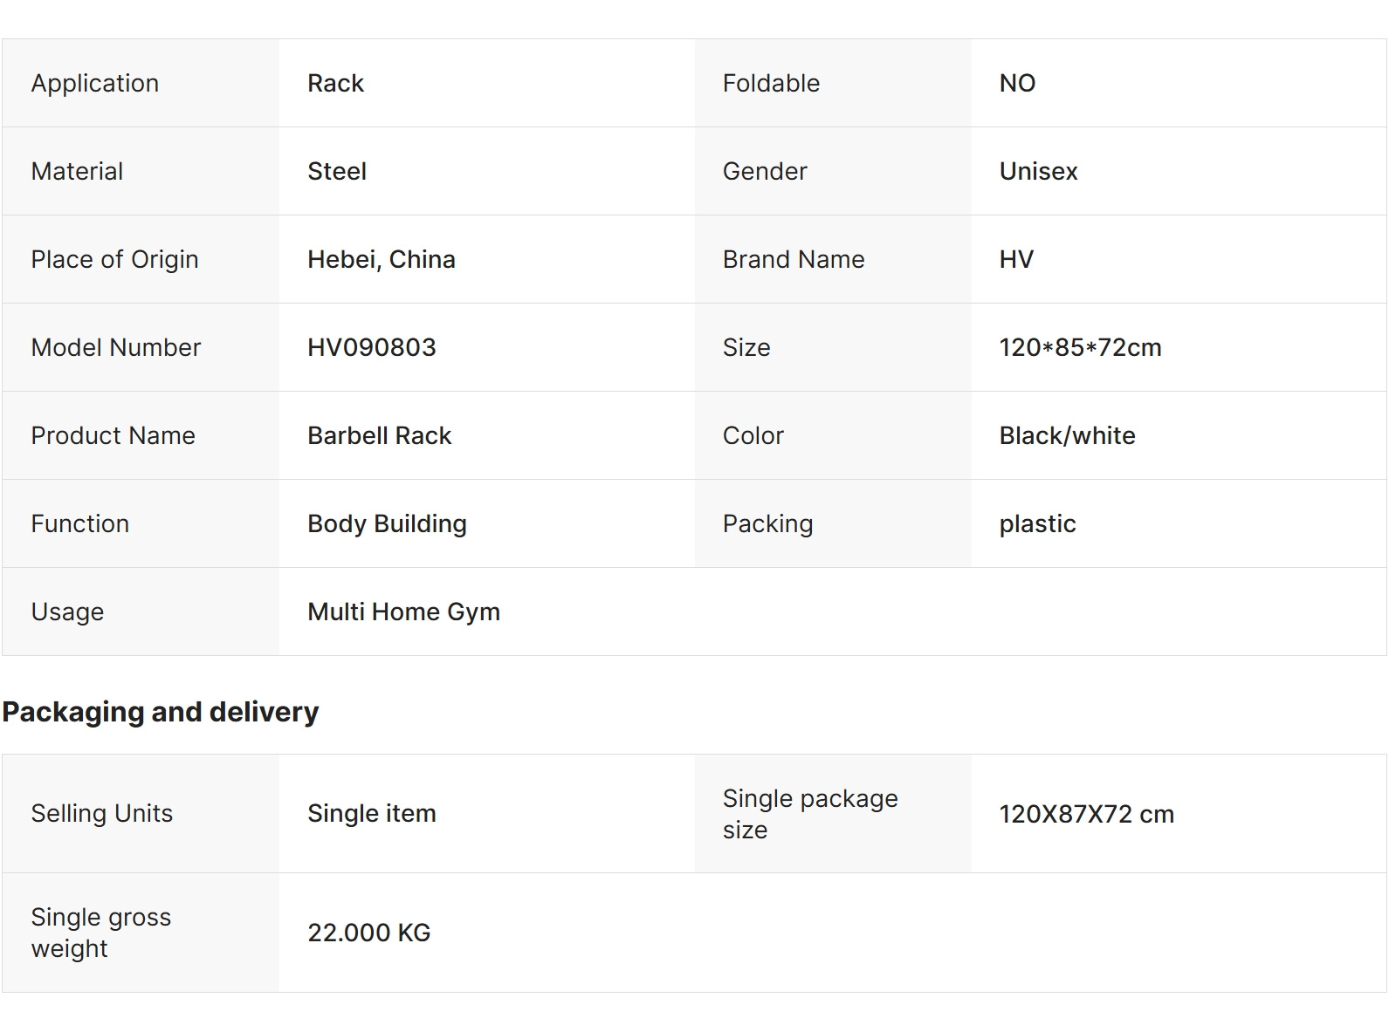Select the Rack value cell
Image resolution: width=1389 pixels, height=1032 pixels.
coord(335,84)
